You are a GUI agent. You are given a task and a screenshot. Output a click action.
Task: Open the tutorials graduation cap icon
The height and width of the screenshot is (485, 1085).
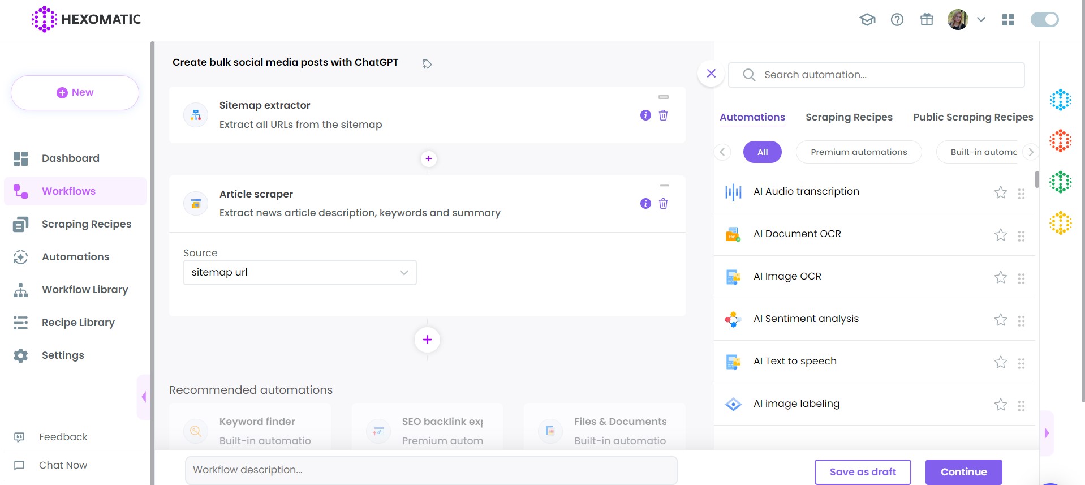point(867,20)
